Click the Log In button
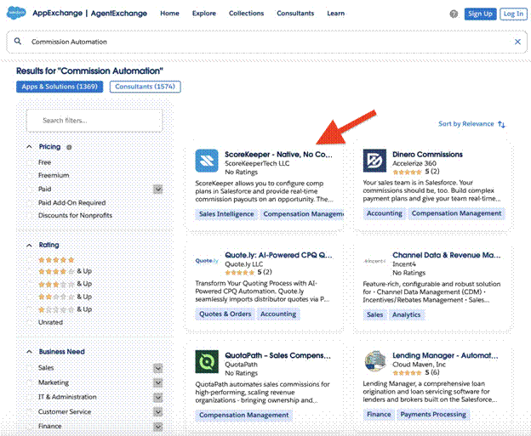The height and width of the screenshot is (436, 531). pyautogui.click(x=513, y=14)
